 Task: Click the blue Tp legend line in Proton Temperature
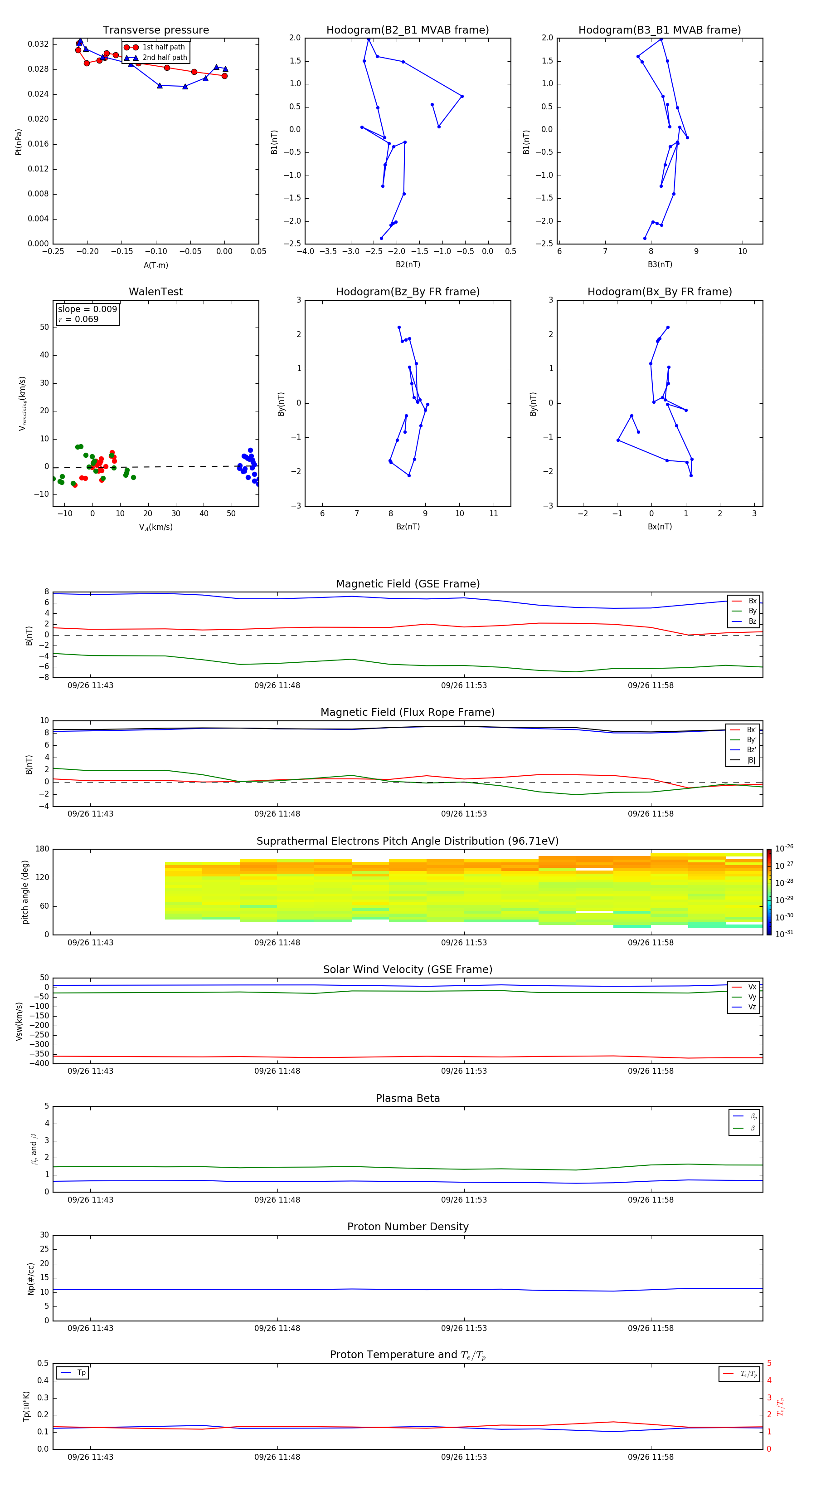[66, 1373]
